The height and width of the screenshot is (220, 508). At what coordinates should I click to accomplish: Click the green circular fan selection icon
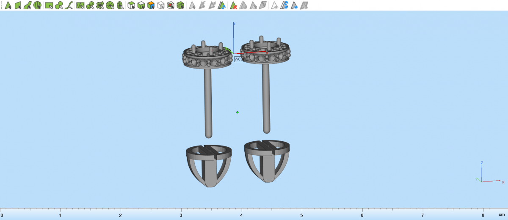coord(110,5)
